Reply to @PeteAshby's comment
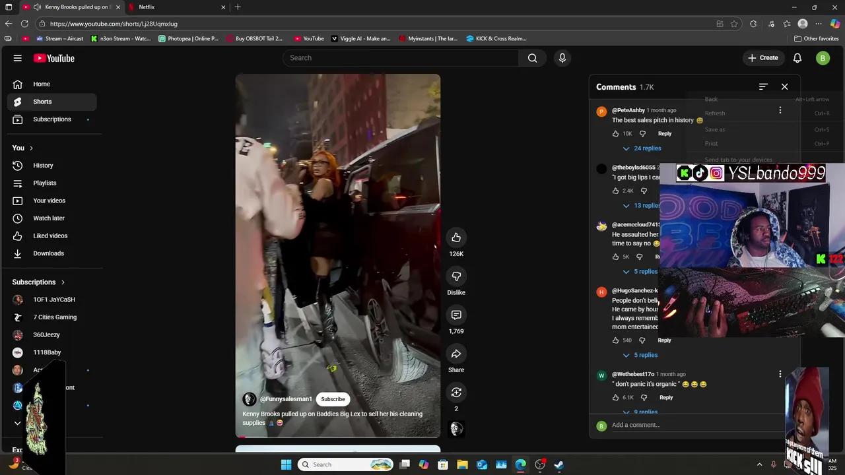This screenshot has width=845, height=475. (665, 134)
